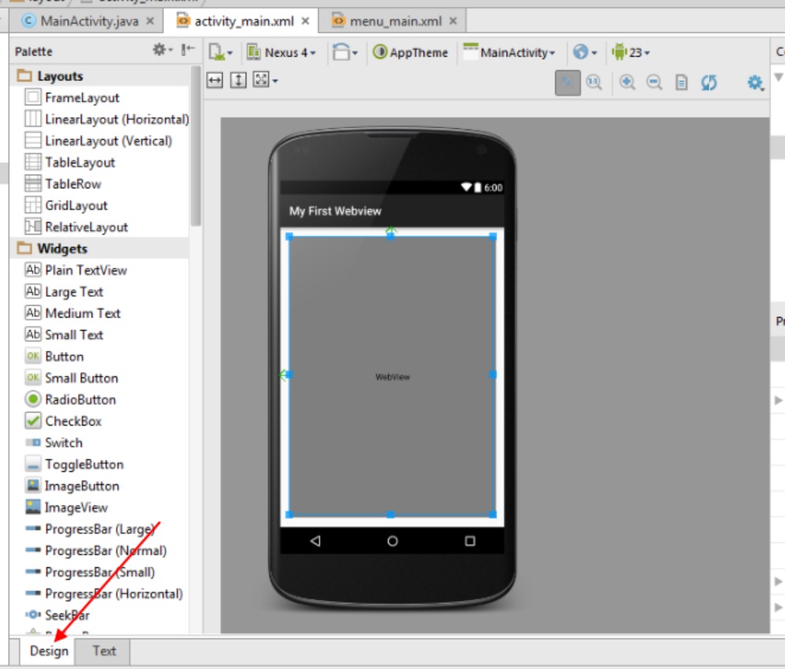Switch to the Text tab

click(x=103, y=651)
